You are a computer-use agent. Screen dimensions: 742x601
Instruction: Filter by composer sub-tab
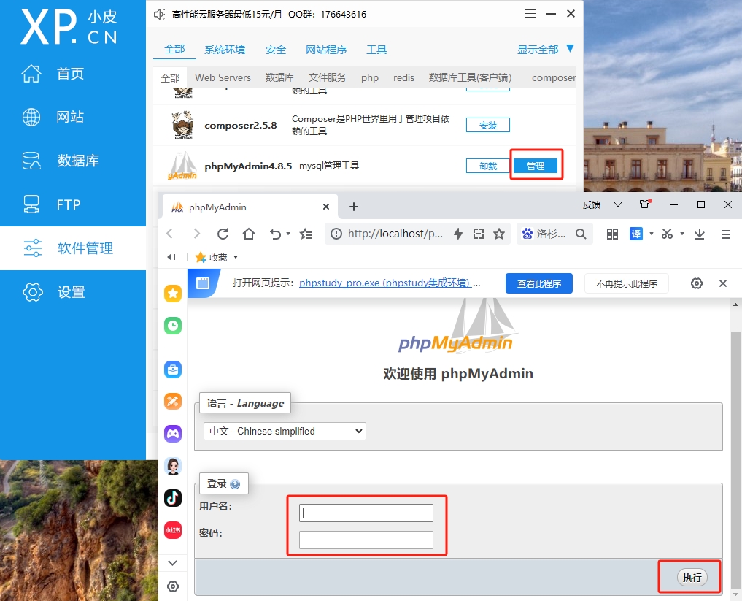pos(553,77)
